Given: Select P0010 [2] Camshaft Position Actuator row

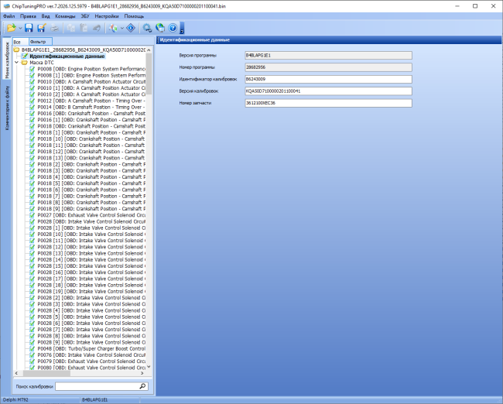Looking at the screenshot, I should pos(91,94).
